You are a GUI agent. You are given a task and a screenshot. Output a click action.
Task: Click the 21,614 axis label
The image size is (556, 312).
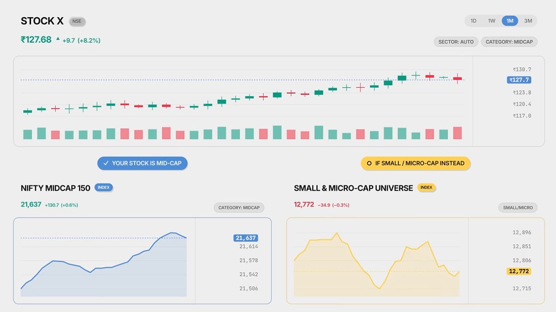coord(249,246)
